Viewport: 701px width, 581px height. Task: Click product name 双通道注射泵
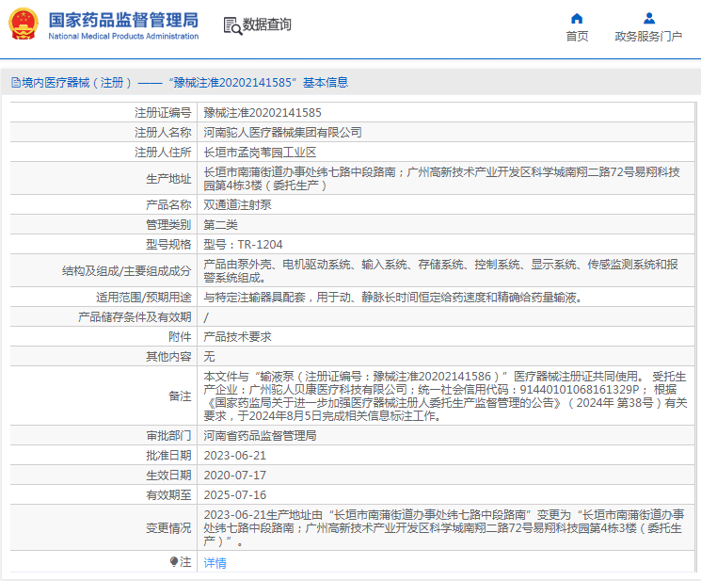pyautogui.click(x=237, y=205)
